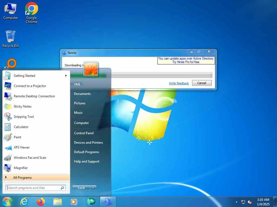Open Internet Explorer from the taskbar
The height and width of the screenshot is (207, 277).
coord(24,202)
